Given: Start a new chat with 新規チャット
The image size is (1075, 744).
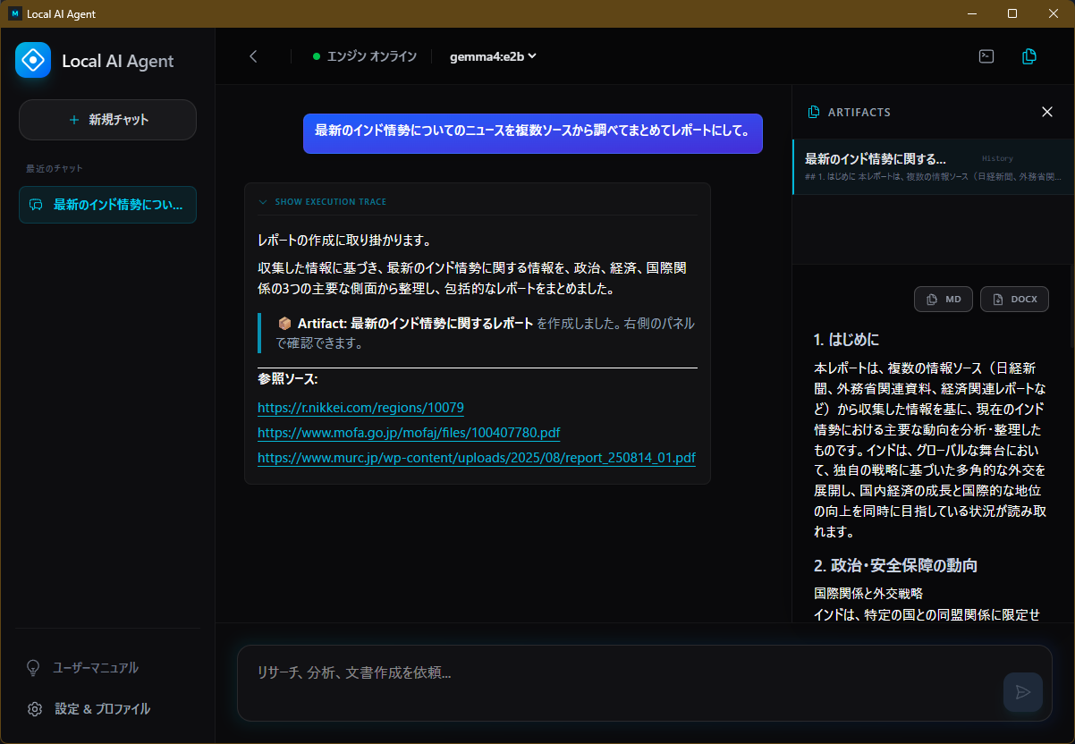Looking at the screenshot, I should [107, 120].
